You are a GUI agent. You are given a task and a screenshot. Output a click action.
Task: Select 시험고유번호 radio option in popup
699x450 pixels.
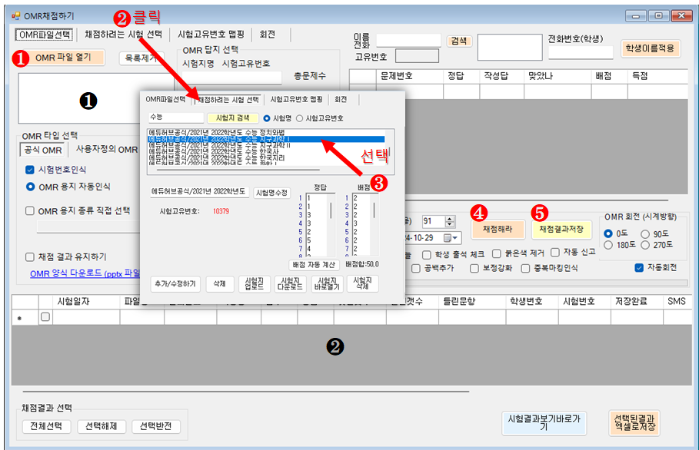(x=301, y=118)
